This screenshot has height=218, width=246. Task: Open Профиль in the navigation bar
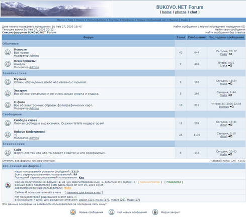[128, 20]
